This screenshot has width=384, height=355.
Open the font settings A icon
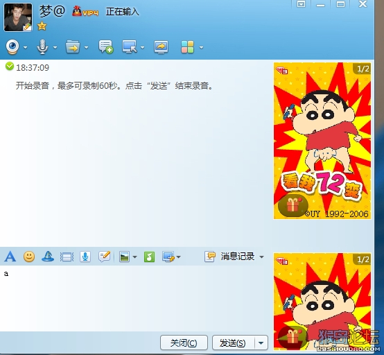[x=10, y=257]
